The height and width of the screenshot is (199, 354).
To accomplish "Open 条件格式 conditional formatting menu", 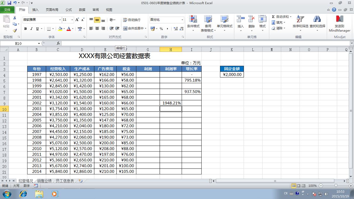I will [x=193, y=23].
